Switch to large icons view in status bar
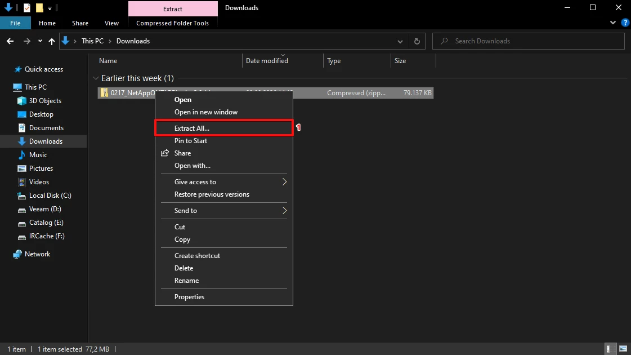This screenshot has height=355, width=631. point(623,349)
